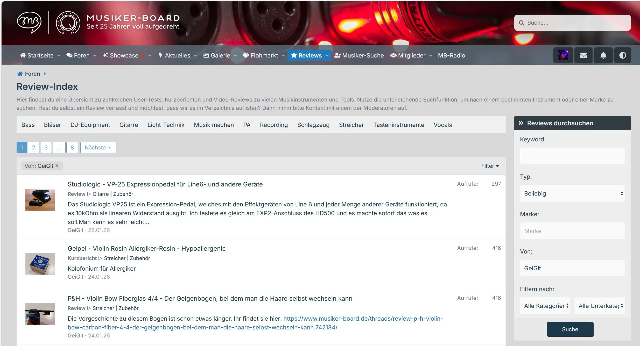Open Musiker-Suche page
The image size is (640, 346).
(x=359, y=55)
